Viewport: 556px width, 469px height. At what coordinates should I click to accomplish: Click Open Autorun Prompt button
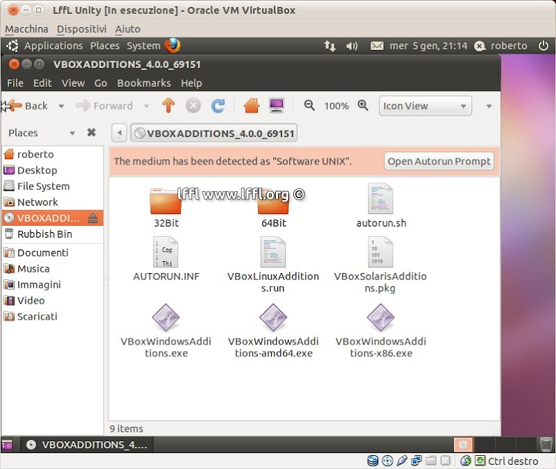coord(439,161)
